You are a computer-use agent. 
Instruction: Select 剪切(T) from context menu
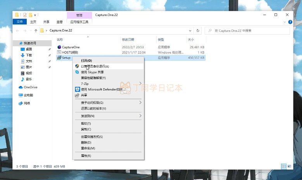tap(108, 123)
